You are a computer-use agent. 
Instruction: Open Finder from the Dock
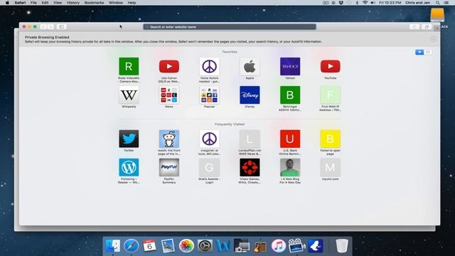113,246
